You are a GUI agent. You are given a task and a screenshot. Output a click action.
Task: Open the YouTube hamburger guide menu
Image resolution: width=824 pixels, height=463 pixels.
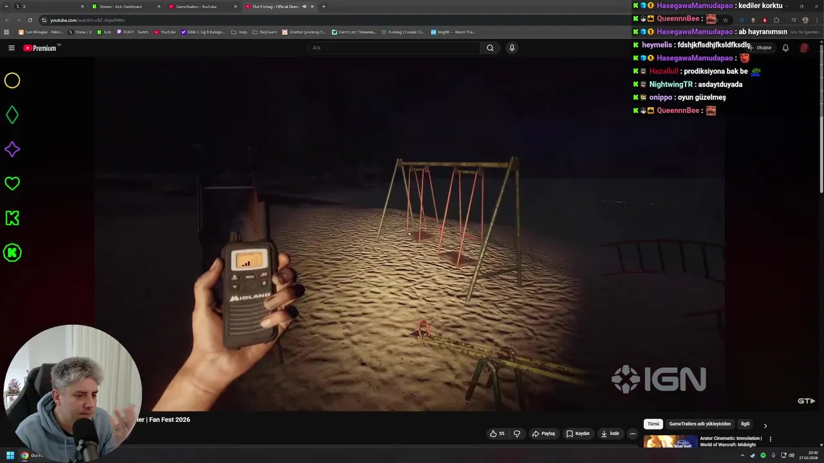[11, 48]
